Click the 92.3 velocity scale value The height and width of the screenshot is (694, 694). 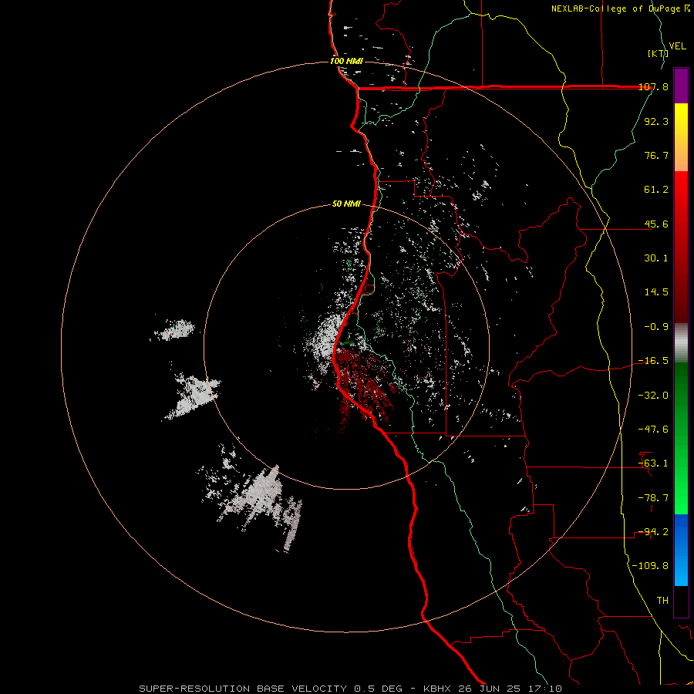tap(656, 121)
